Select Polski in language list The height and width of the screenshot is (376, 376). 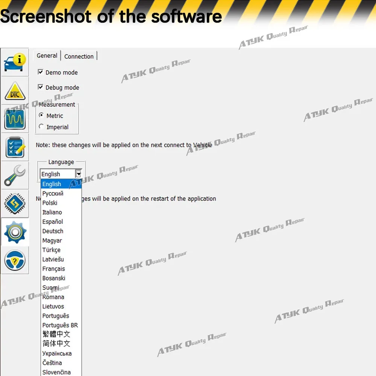(x=61, y=203)
